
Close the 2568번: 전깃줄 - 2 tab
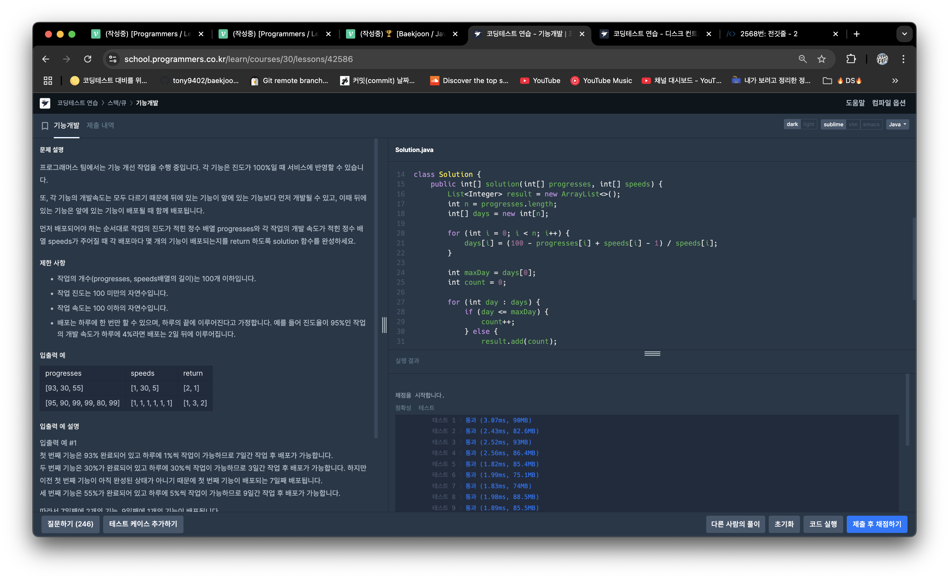point(835,34)
